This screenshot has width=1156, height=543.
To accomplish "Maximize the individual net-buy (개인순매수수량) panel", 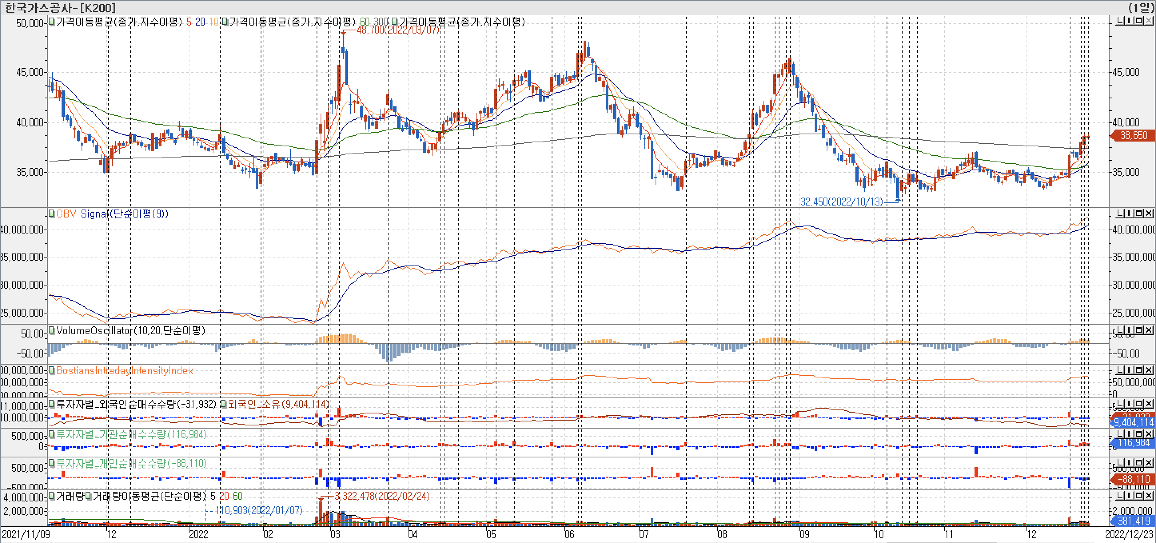I will [x=1139, y=463].
